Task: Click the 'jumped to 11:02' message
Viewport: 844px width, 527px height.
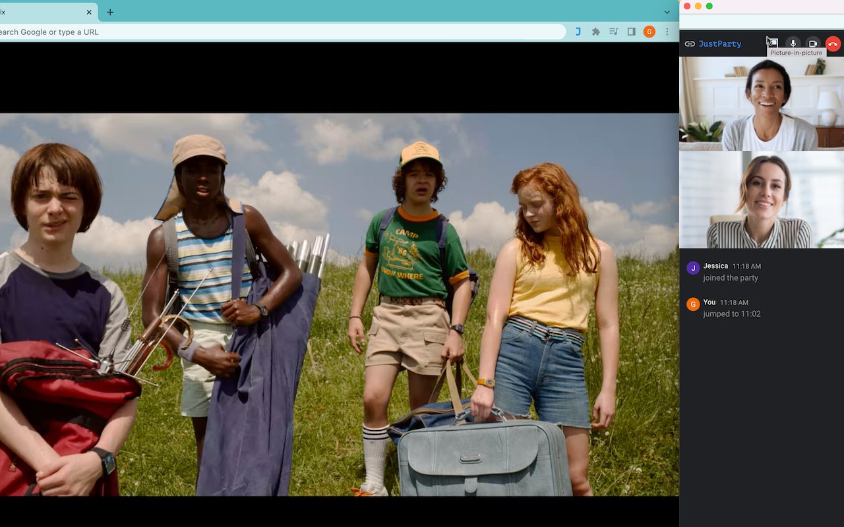Action: click(x=732, y=314)
